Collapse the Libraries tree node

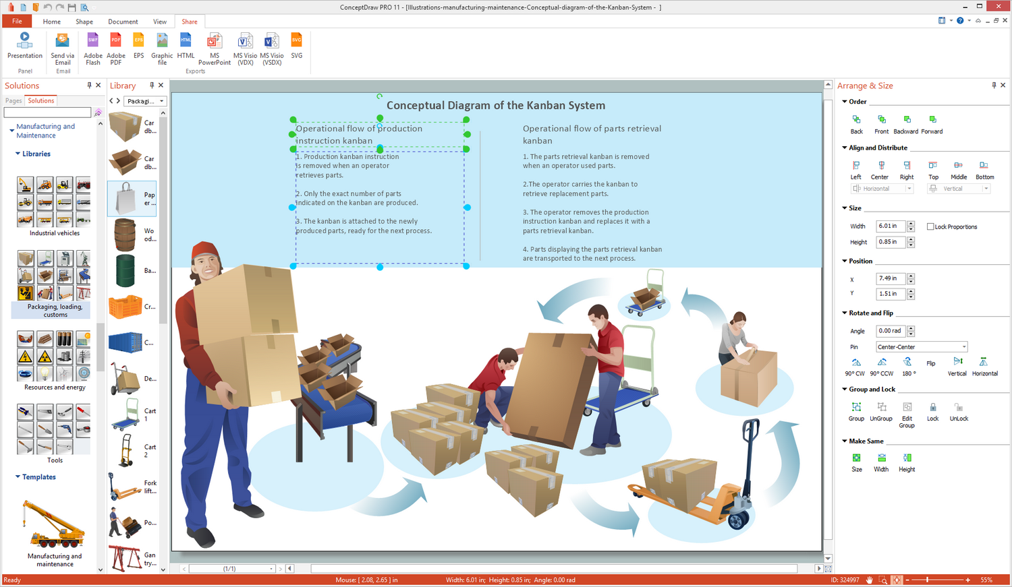pyautogui.click(x=18, y=154)
